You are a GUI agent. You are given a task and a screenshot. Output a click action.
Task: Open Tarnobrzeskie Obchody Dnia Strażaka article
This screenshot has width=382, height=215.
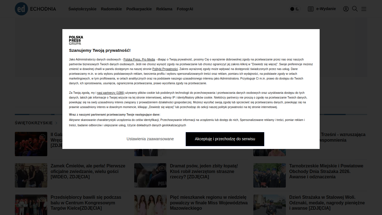click(x=326, y=171)
